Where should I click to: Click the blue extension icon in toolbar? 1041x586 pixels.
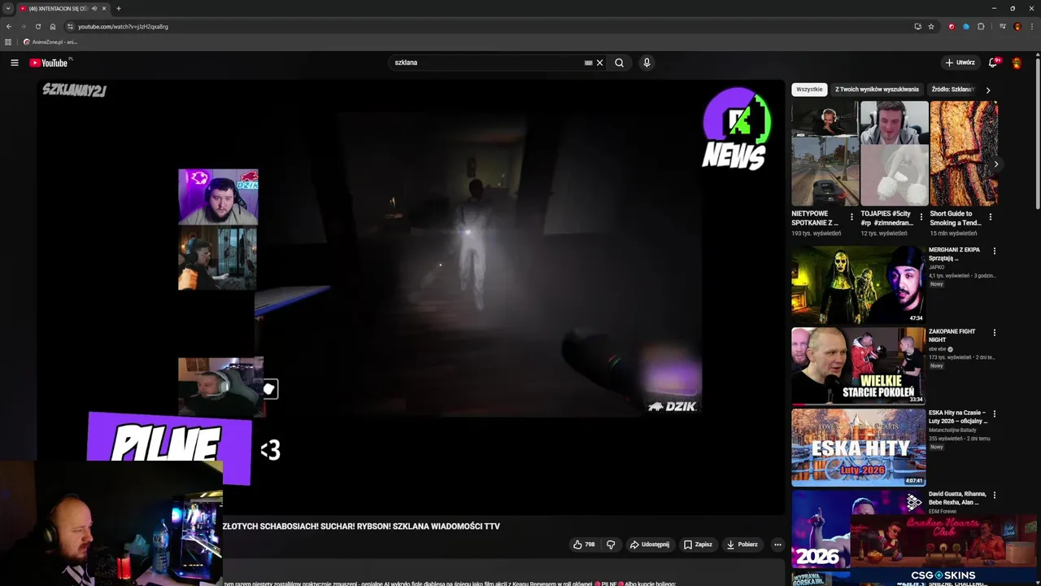(966, 26)
